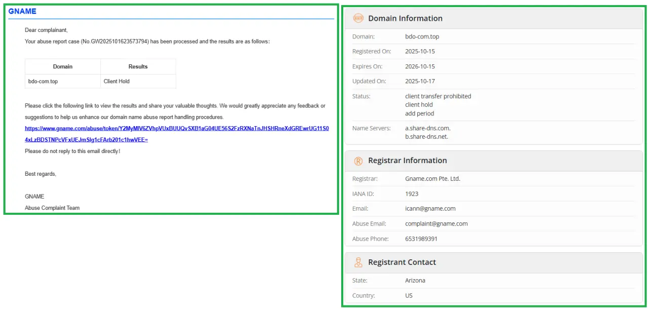
Task: Select the Country value US
Action: 409,296
